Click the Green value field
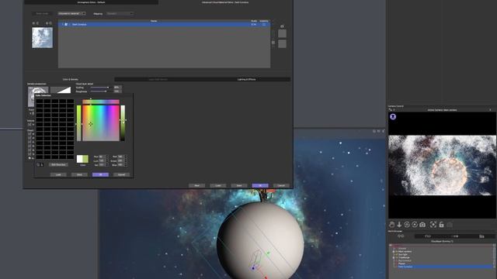 point(121,160)
